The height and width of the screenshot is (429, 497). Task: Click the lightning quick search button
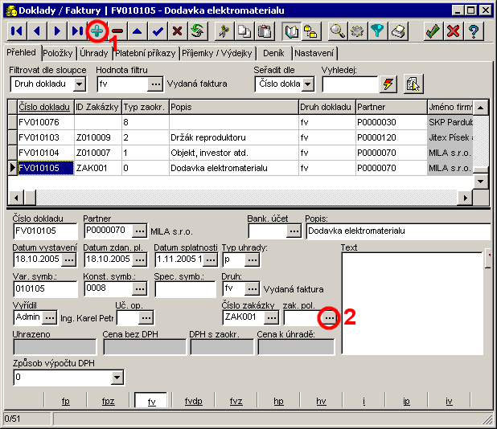[x=389, y=84]
